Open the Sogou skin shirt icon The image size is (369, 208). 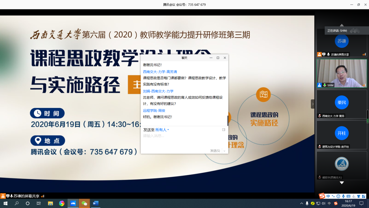click(x=359, y=196)
